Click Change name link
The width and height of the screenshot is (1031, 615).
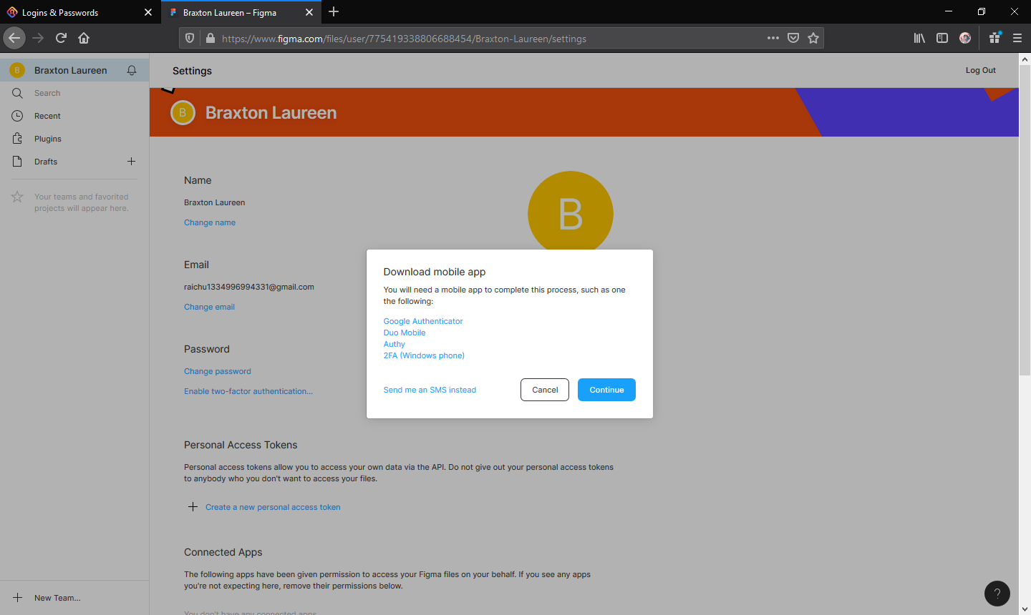click(x=210, y=222)
